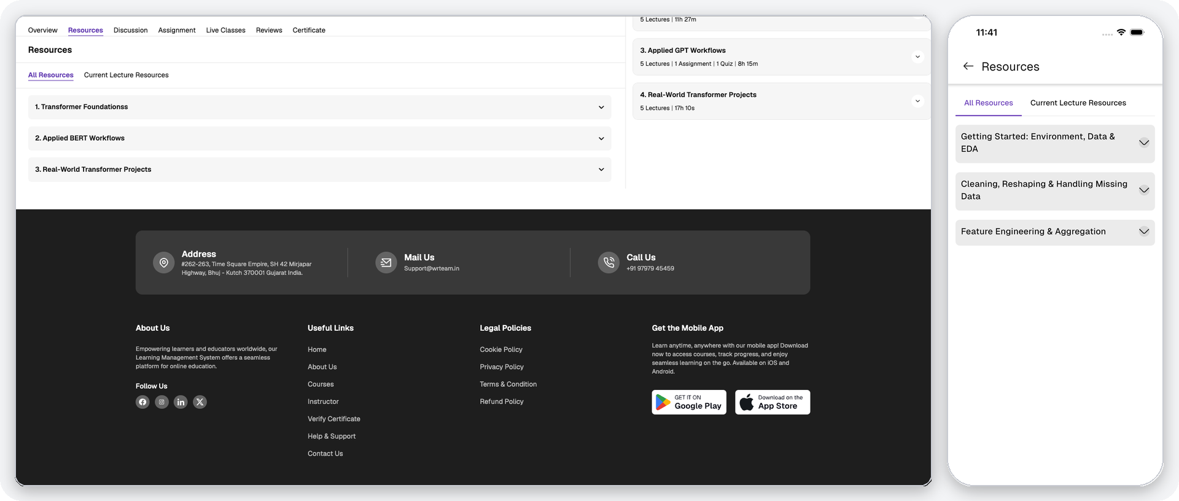This screenshot has width=1179, height=501.
Task: Open the Reviews tab
Action: click(x=269, y=30)
